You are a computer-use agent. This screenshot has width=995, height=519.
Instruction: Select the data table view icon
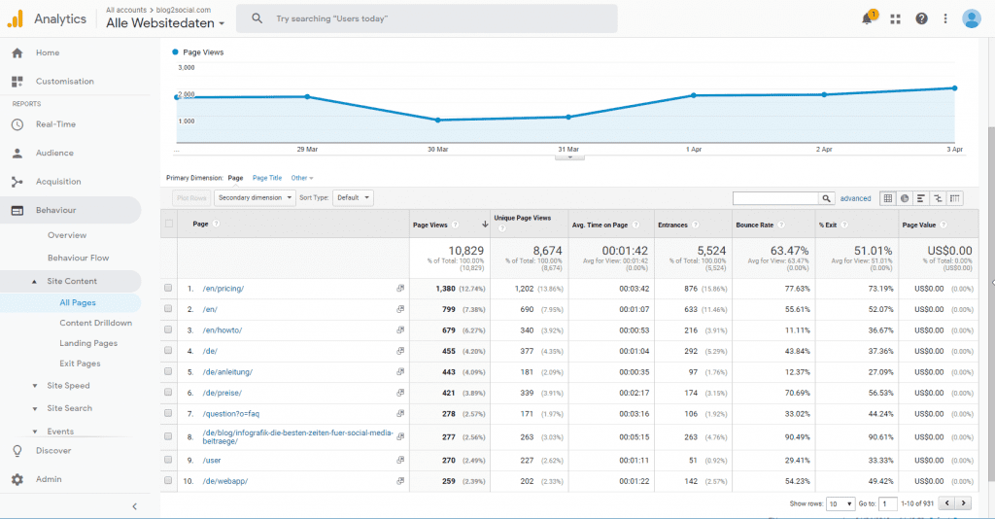(x=887, y=198)
